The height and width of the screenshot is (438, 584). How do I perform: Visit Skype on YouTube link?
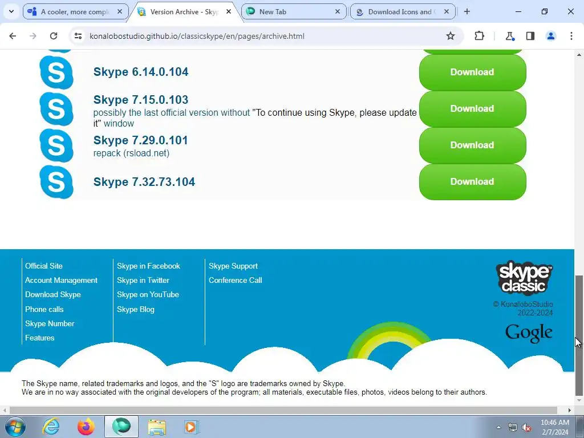148,294
